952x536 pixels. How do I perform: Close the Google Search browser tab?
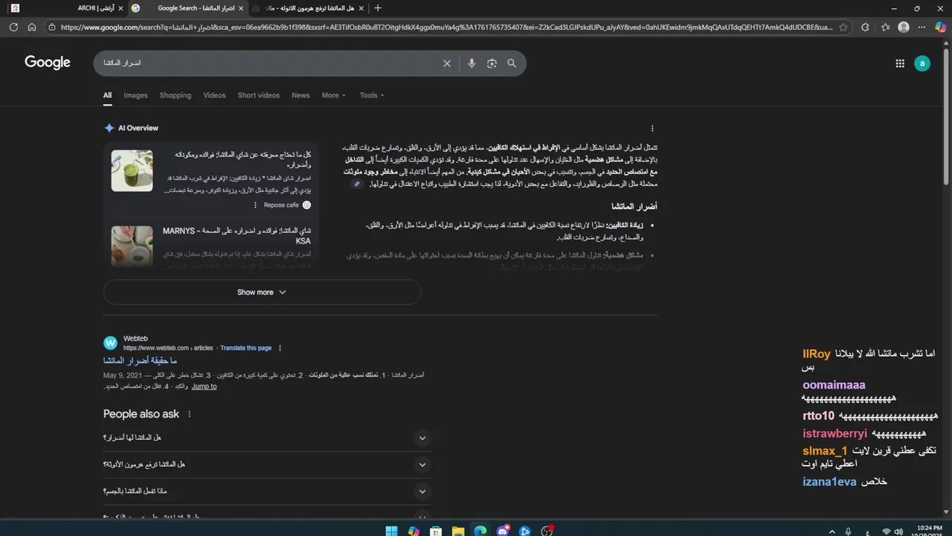[x=240, y=8]
